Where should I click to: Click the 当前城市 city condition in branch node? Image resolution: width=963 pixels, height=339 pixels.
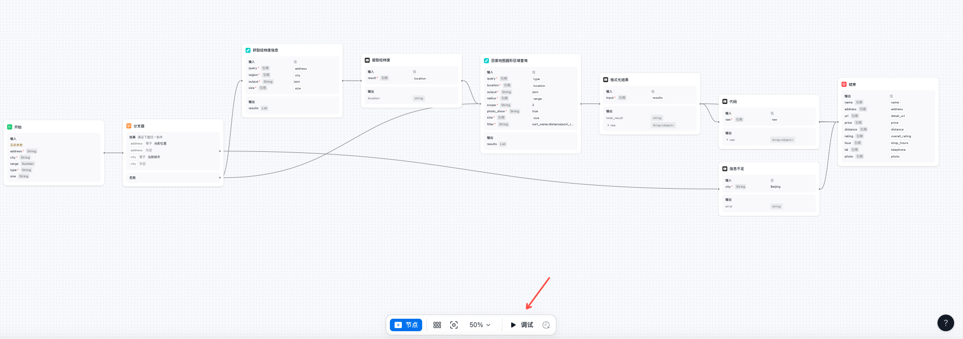coord(154,157)
